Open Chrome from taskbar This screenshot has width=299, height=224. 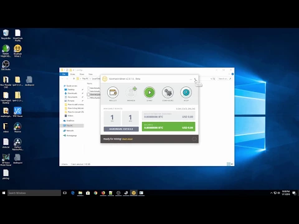coord(95,193)
